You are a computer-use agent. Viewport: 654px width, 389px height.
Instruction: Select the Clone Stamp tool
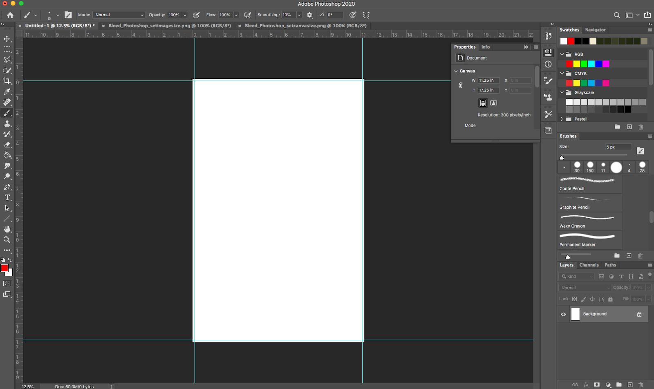7,123
